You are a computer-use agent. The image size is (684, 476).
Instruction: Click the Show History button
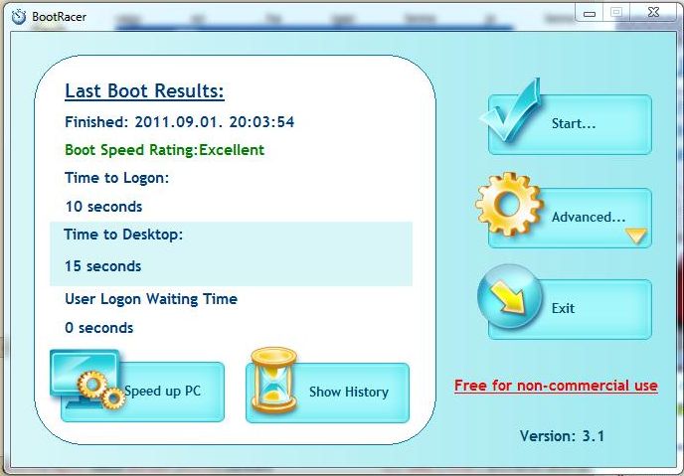pos(328,393)
